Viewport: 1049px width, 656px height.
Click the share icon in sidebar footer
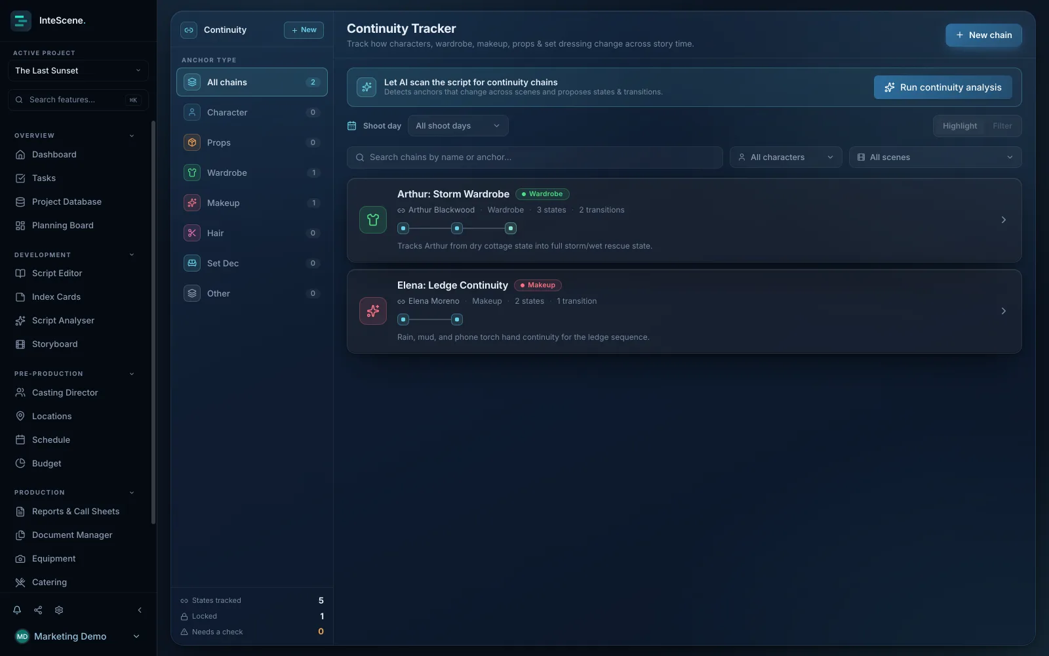coord(38,610)
